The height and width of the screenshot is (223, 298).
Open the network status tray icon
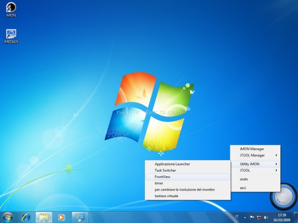click(x=259, y=217)
